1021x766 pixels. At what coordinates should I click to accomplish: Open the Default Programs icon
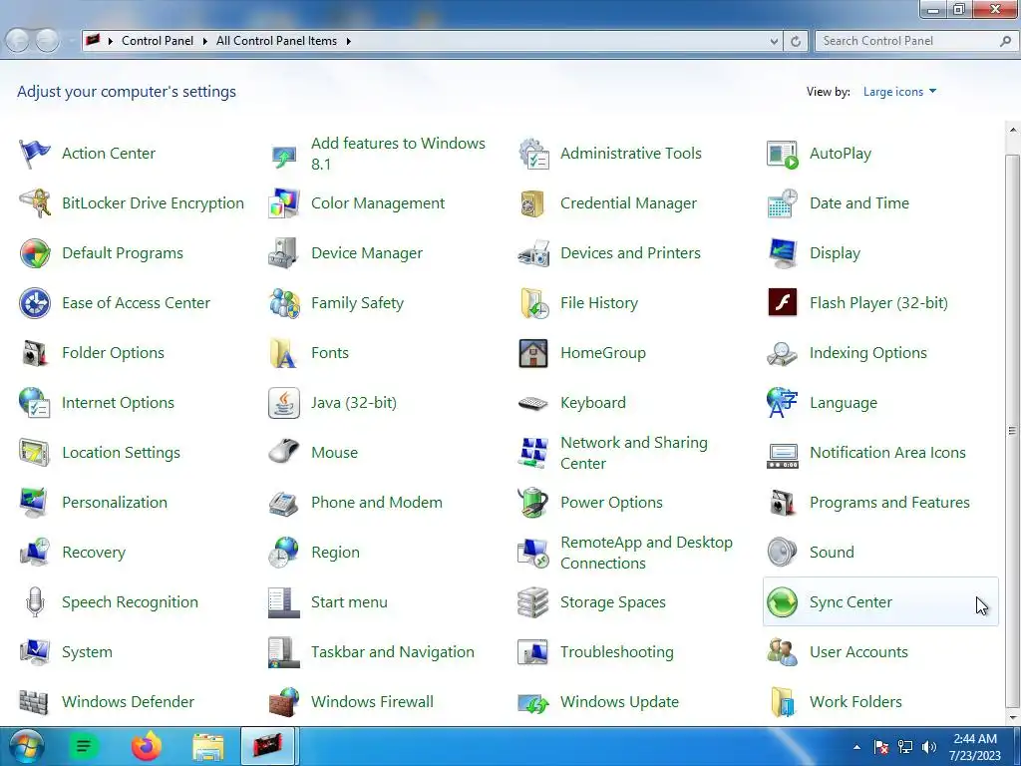tap(35, 253)
